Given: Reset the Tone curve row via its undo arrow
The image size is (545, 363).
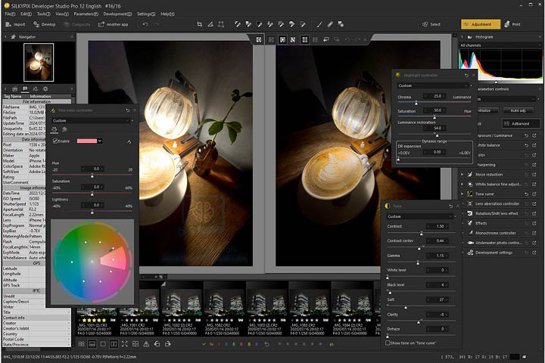Looking at the screenshot, I should (x=527, y=194).
